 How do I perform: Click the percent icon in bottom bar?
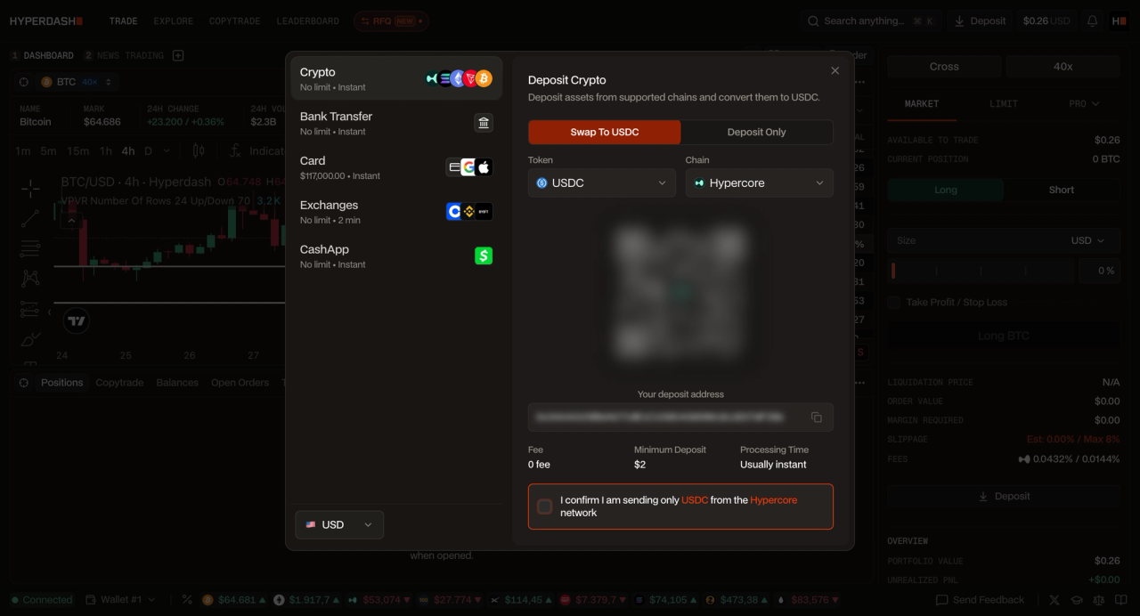pos(187,600)
